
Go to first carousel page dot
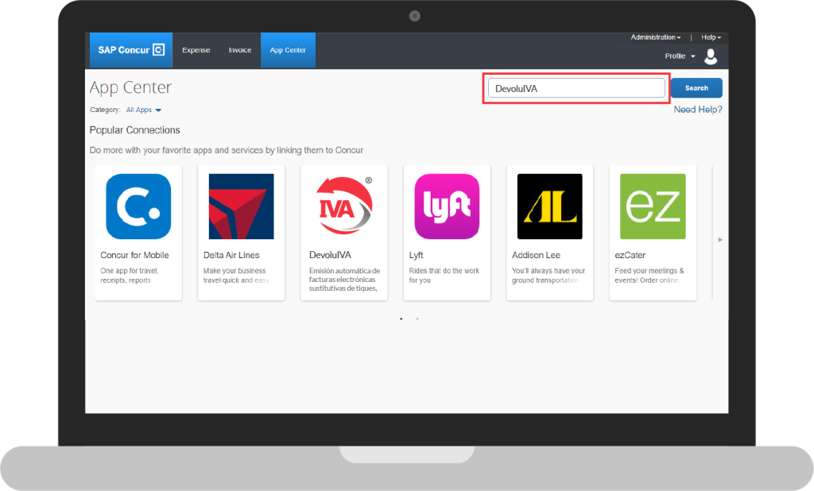click(401, 319)
